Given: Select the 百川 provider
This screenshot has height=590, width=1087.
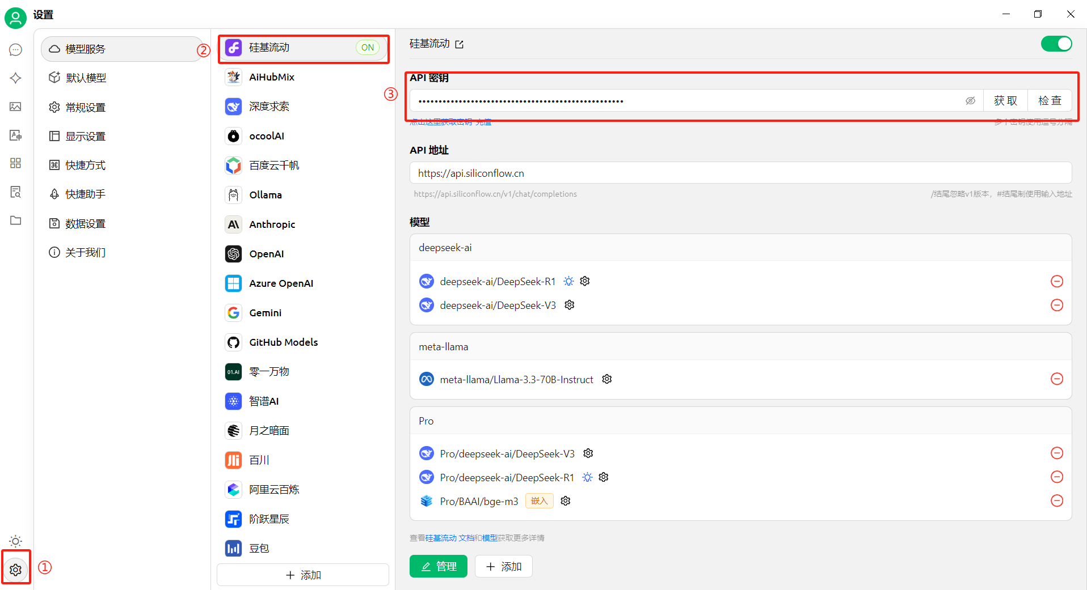Looking at the screenshot, I should (x=303, y=460).
